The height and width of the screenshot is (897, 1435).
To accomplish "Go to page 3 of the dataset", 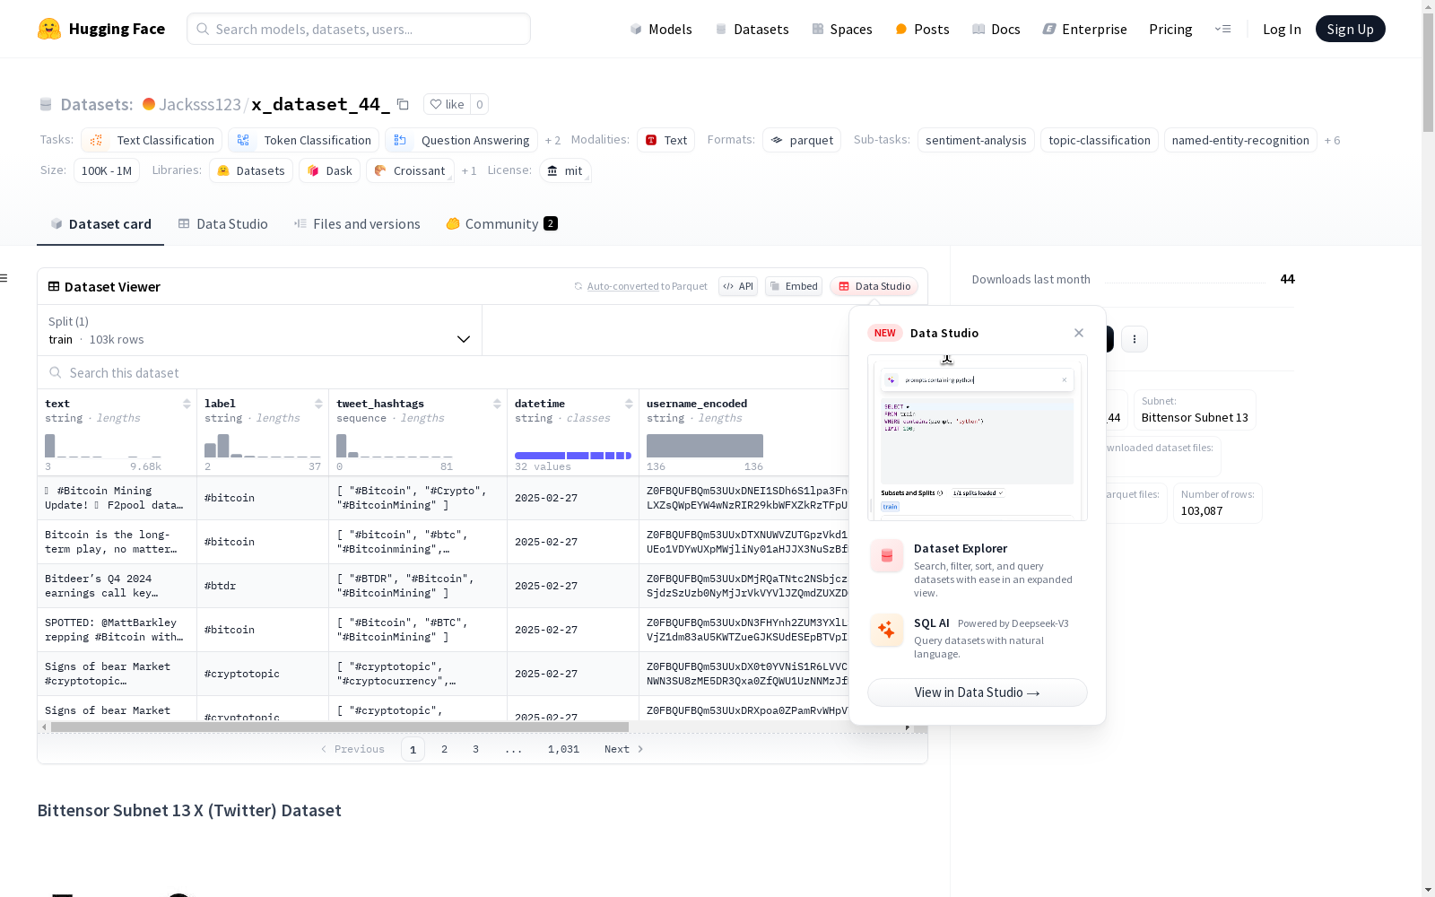I will pos(475,749).
